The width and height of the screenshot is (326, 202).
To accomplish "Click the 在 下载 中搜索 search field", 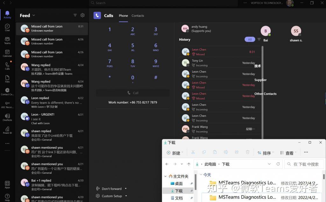I will (x=304, y=164).
